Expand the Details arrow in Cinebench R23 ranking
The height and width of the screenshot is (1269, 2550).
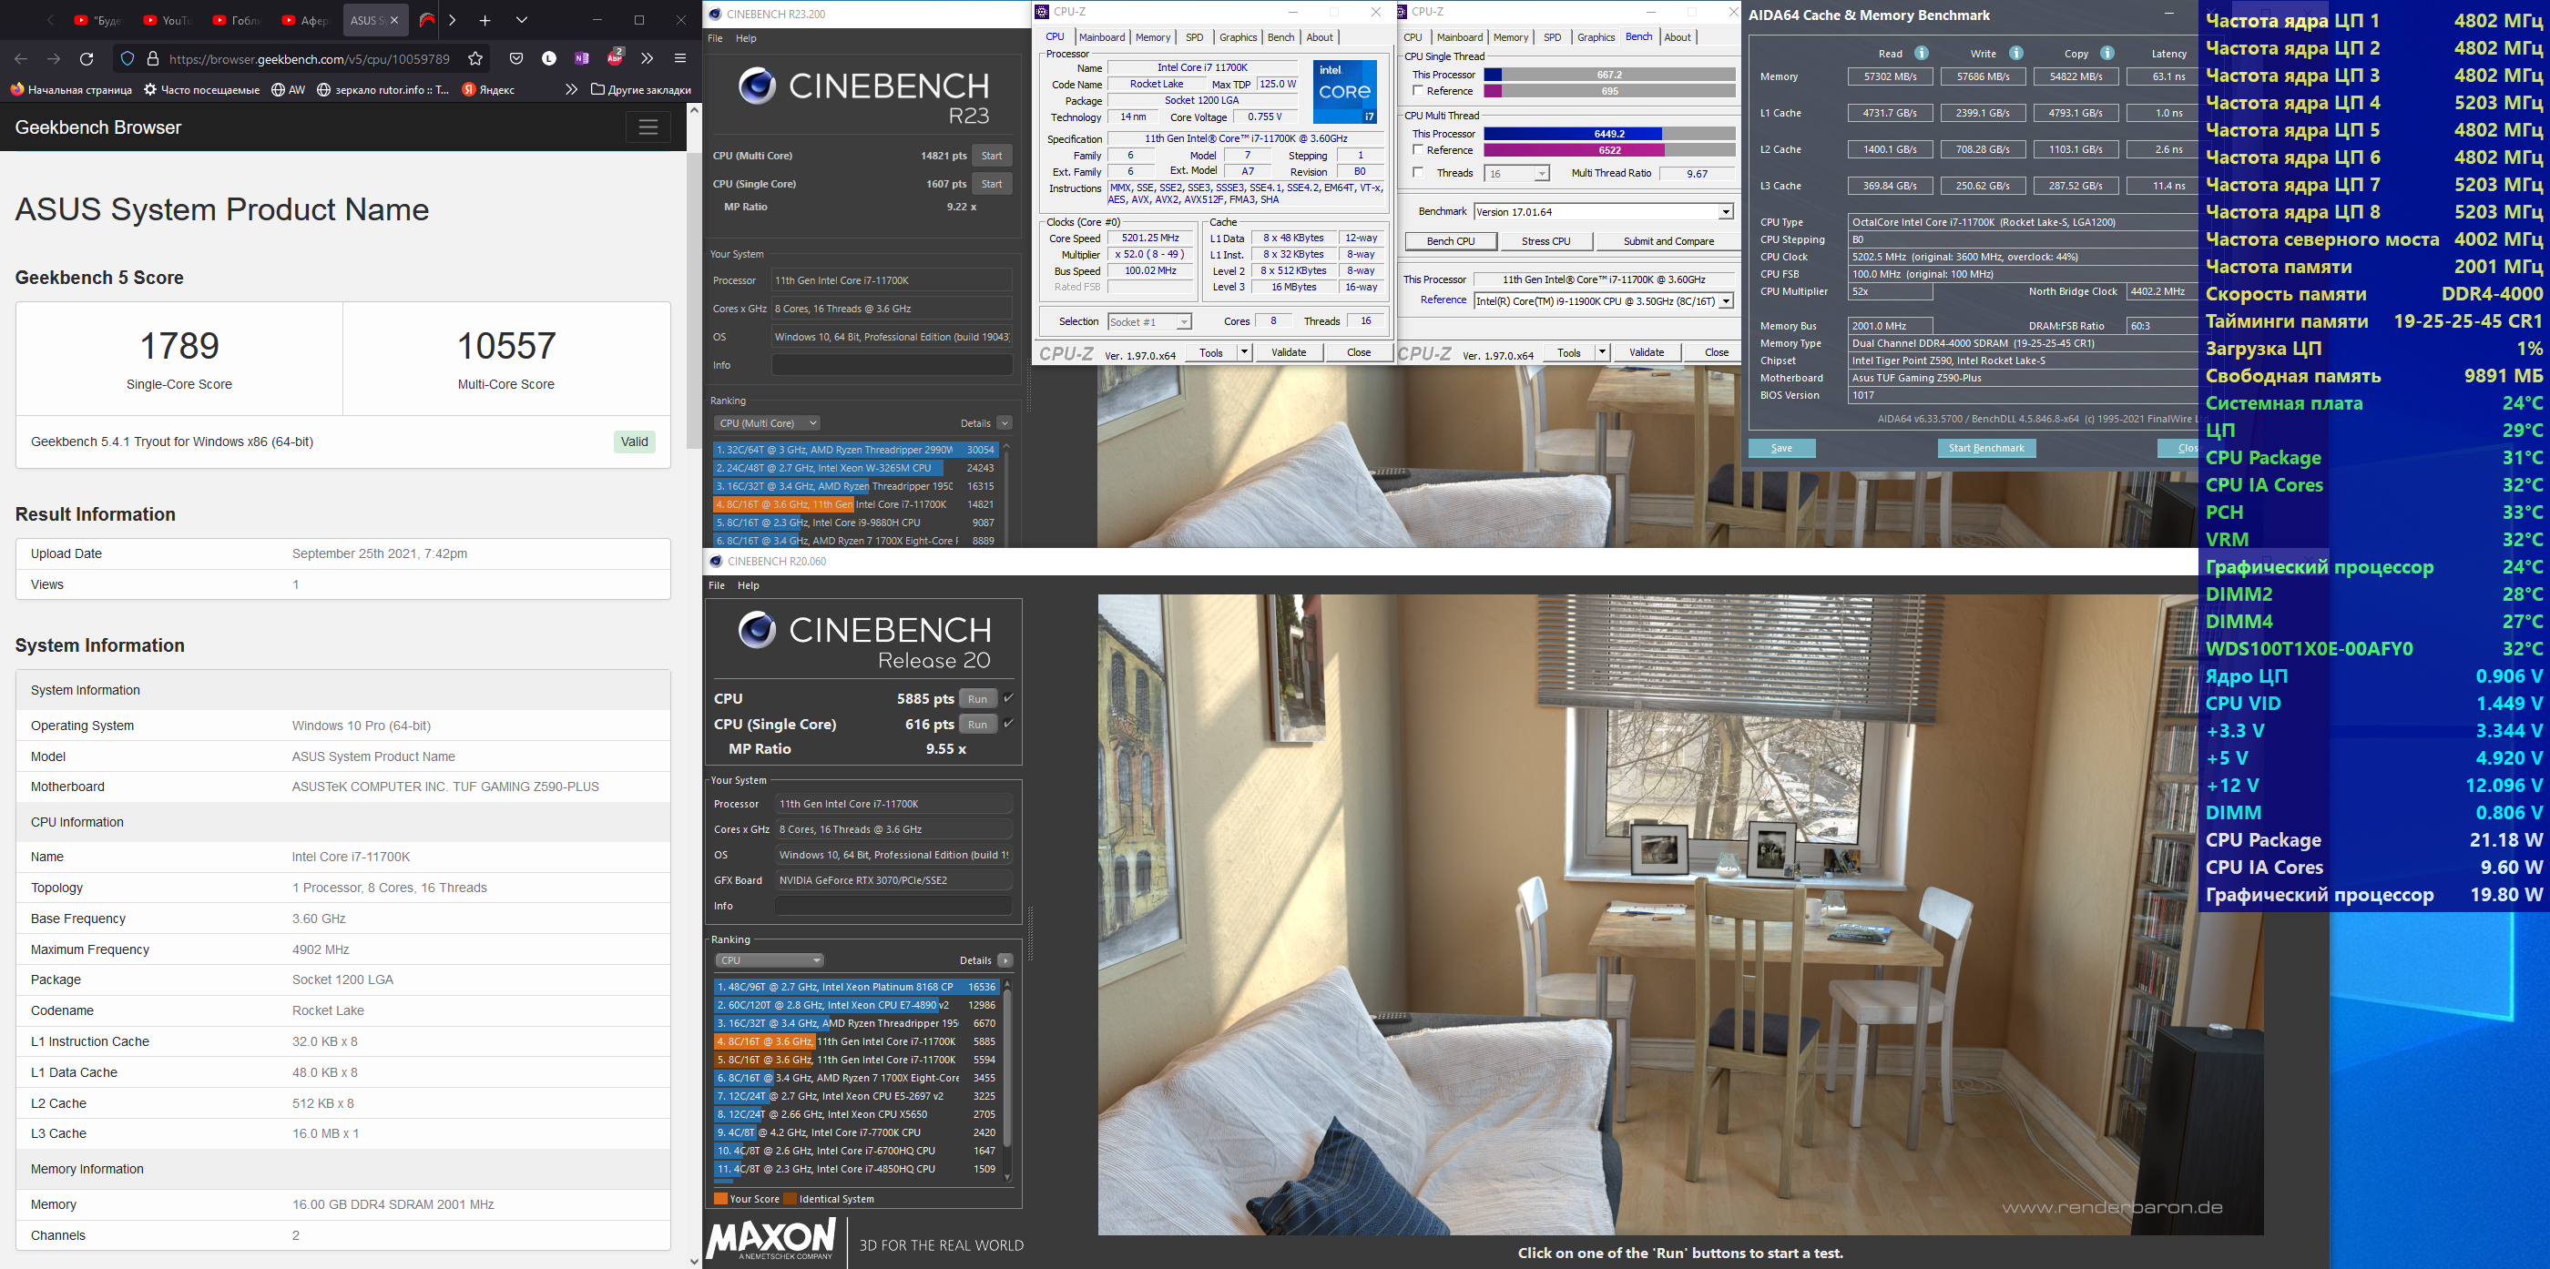click(x=1005, y=423)
